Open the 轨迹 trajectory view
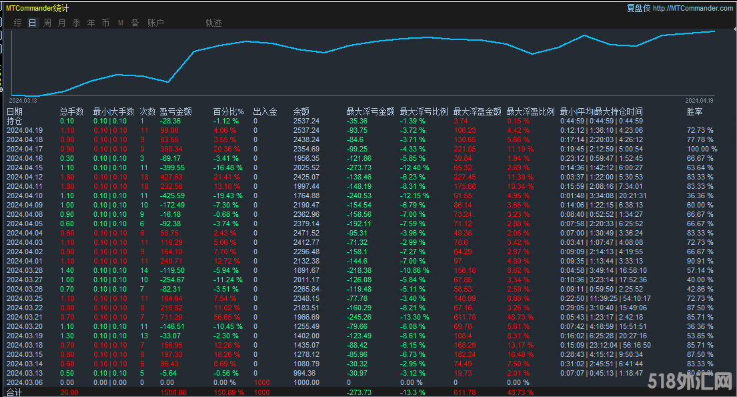 click(x=213, y=23)
